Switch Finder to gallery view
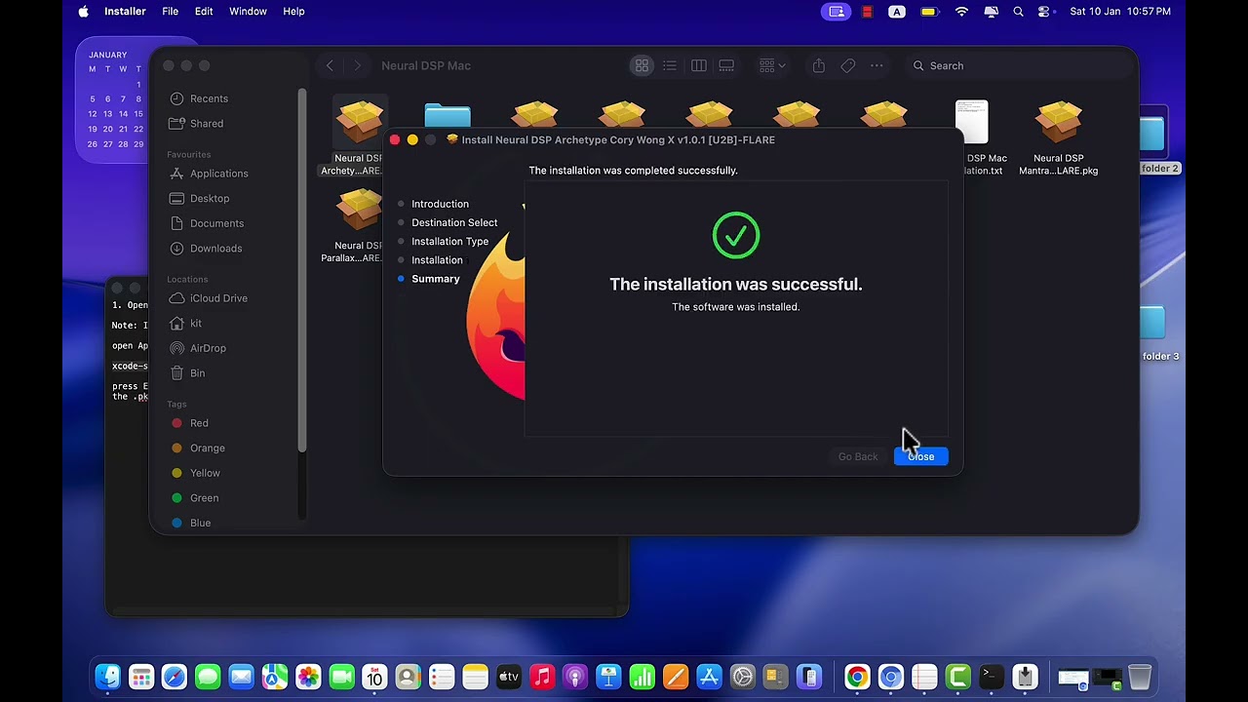Viewport: 1248px width, 702px height. [x=726, y=65]
